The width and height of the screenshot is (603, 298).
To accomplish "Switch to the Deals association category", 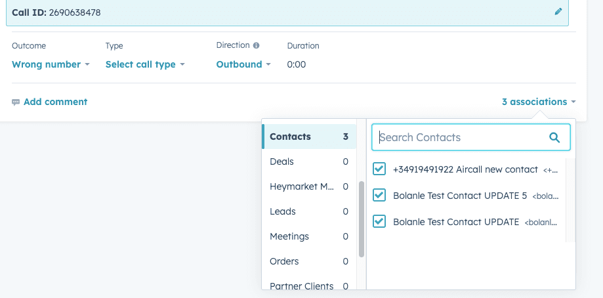I will (x=308, y=161).
